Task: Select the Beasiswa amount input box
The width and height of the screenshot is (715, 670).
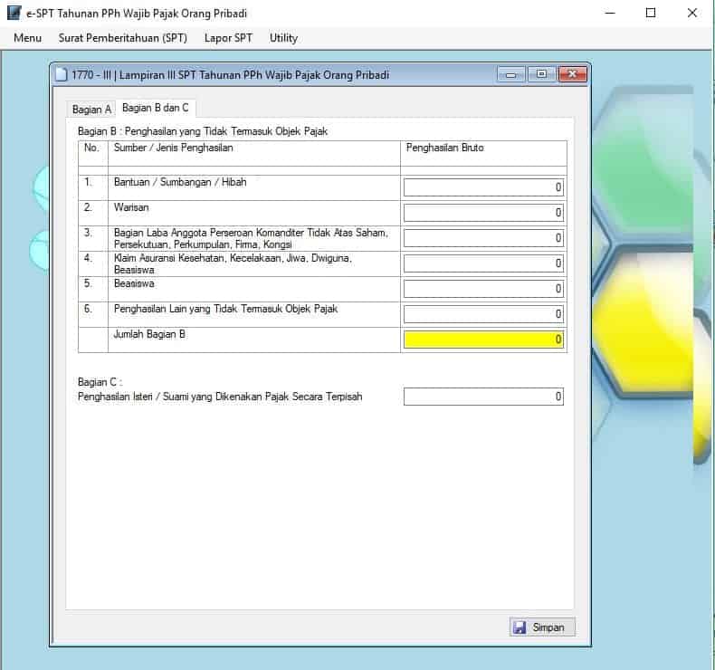Action: [x=483, y=289]
